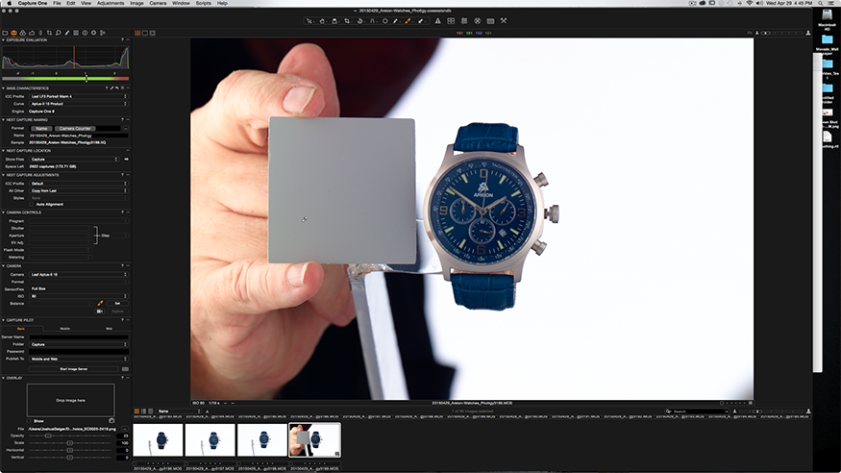
Task: Click the crossed-tools Customize icon in the toolbar
Action: coord(504,21)
